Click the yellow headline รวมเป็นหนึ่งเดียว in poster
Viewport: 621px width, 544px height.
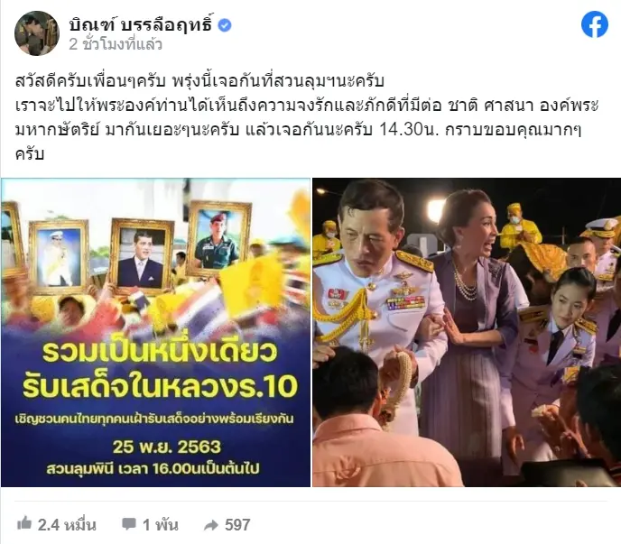coord(160,352)
